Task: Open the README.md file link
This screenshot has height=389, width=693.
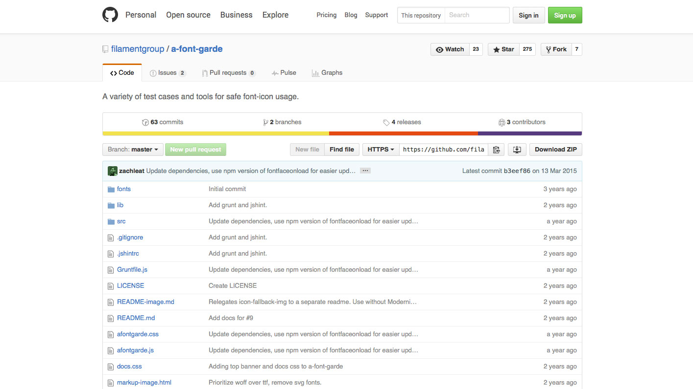Action: [136, 318]
